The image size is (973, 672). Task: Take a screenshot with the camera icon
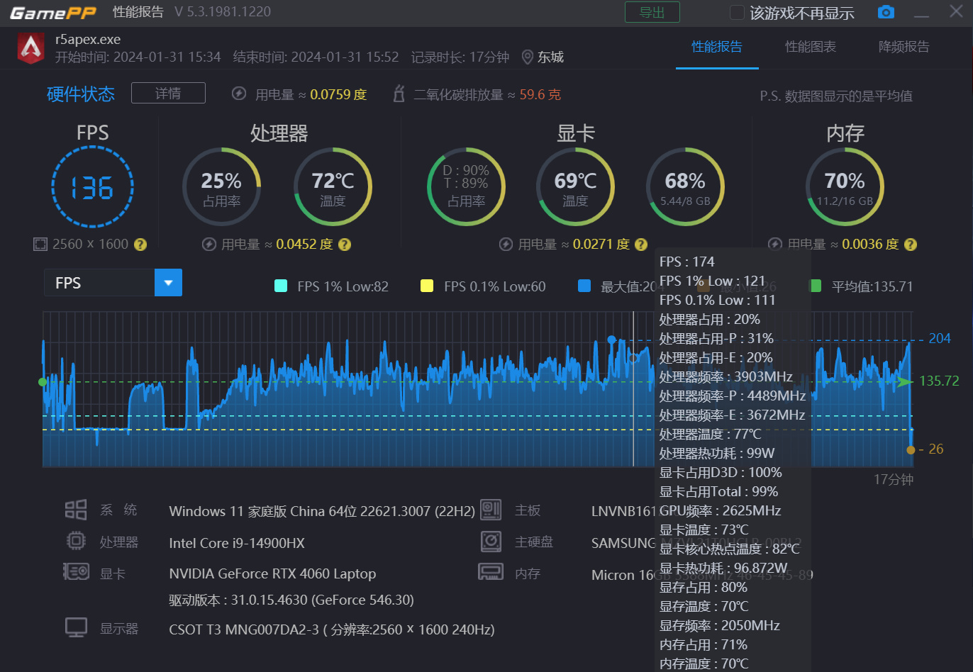click(886, 12)
